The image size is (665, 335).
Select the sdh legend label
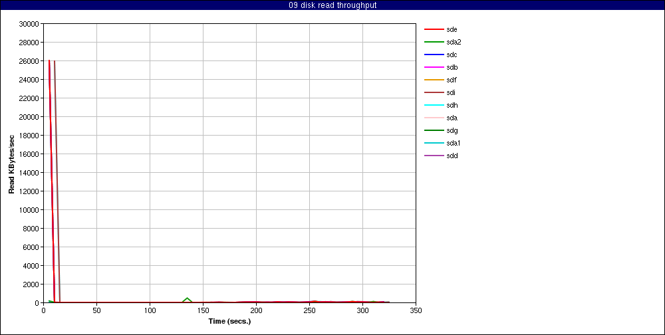(452, 105)
